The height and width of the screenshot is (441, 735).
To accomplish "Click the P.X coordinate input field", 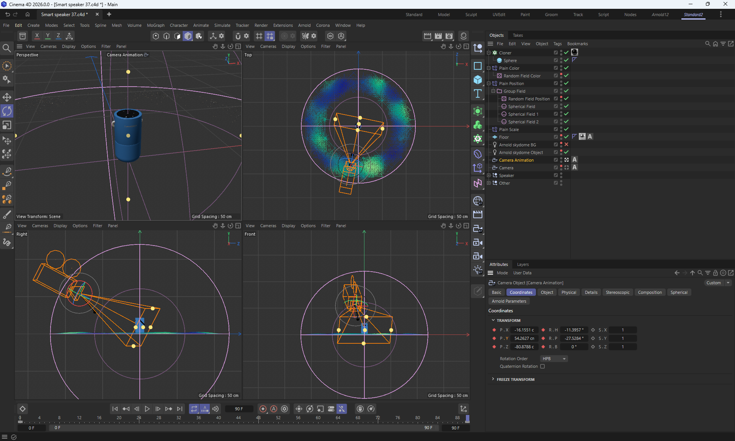I will [x=524, y=330].
